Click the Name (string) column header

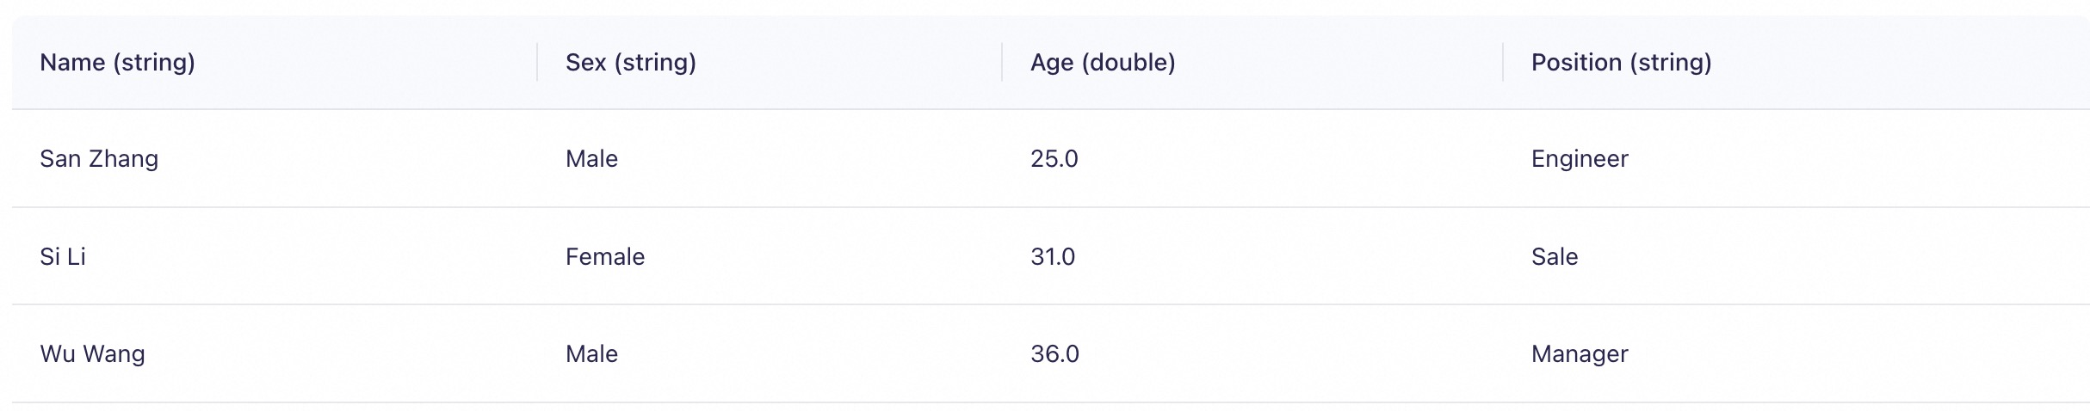(x=118, y=63)
